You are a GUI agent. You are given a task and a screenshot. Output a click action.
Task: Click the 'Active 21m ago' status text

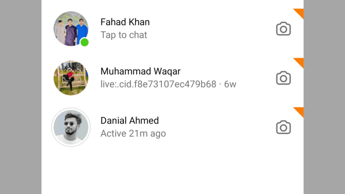[133, 133]
